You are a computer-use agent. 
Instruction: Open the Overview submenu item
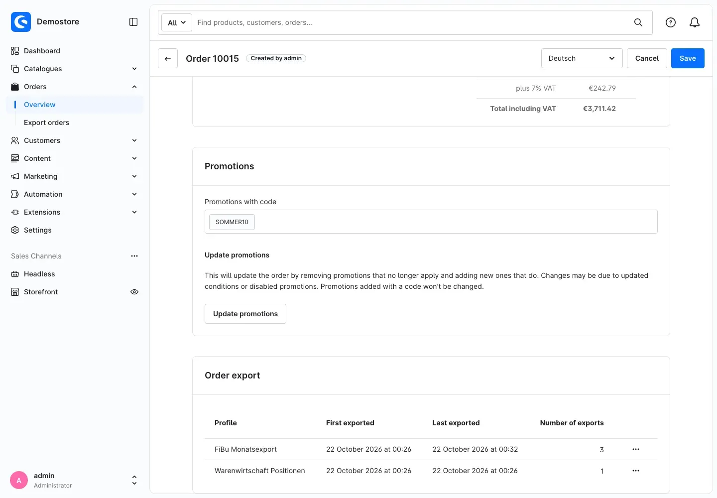point(75,105)
